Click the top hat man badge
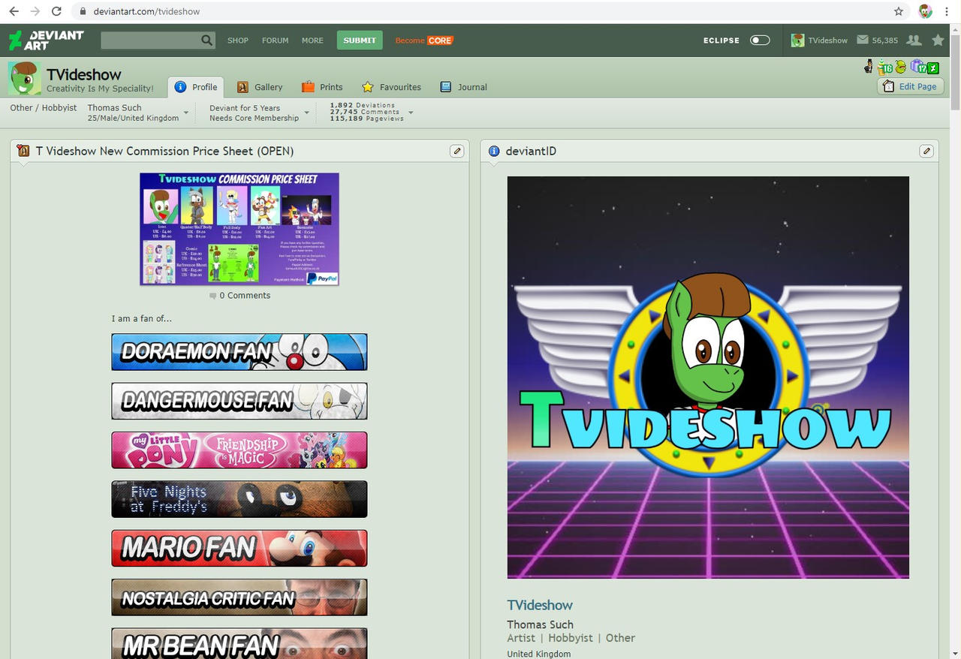This screenshot has height=659, width=961. 869,67
